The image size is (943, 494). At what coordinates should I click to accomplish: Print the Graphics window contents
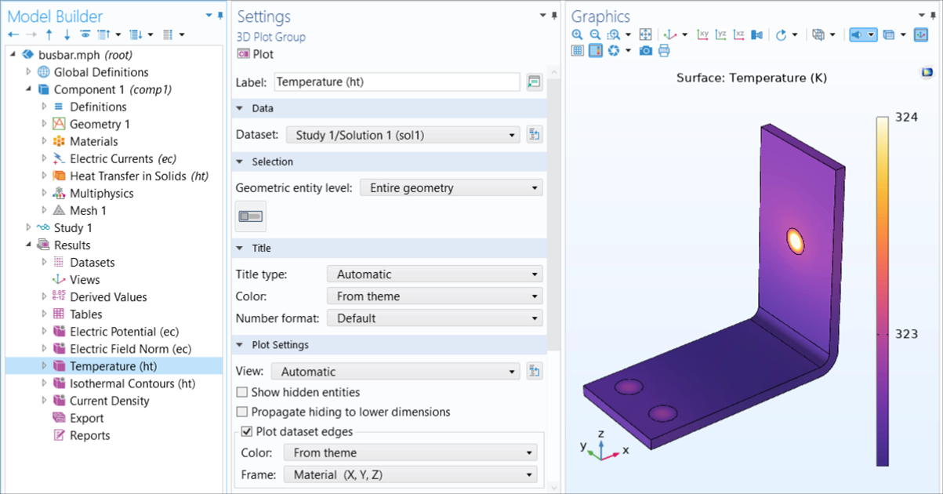click(663, 49)
